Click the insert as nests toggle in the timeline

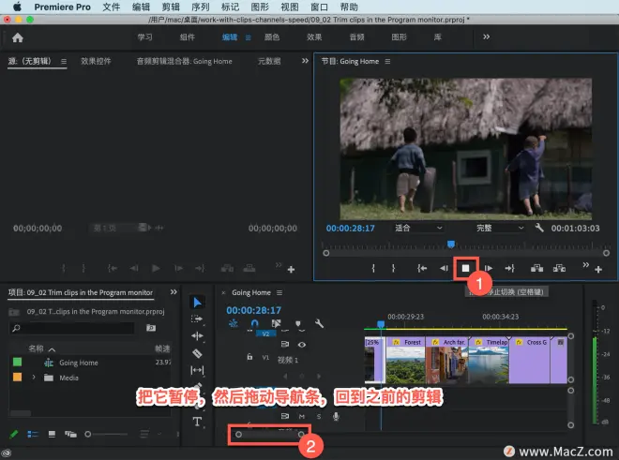point(234,324)
